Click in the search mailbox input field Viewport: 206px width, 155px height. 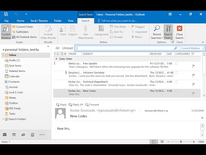[x=124, y=48]
